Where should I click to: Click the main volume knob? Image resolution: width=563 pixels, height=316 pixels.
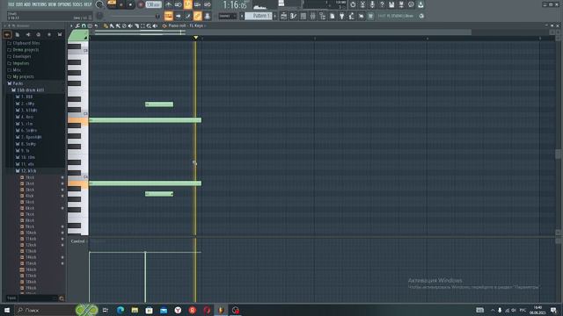pos(99,4)
